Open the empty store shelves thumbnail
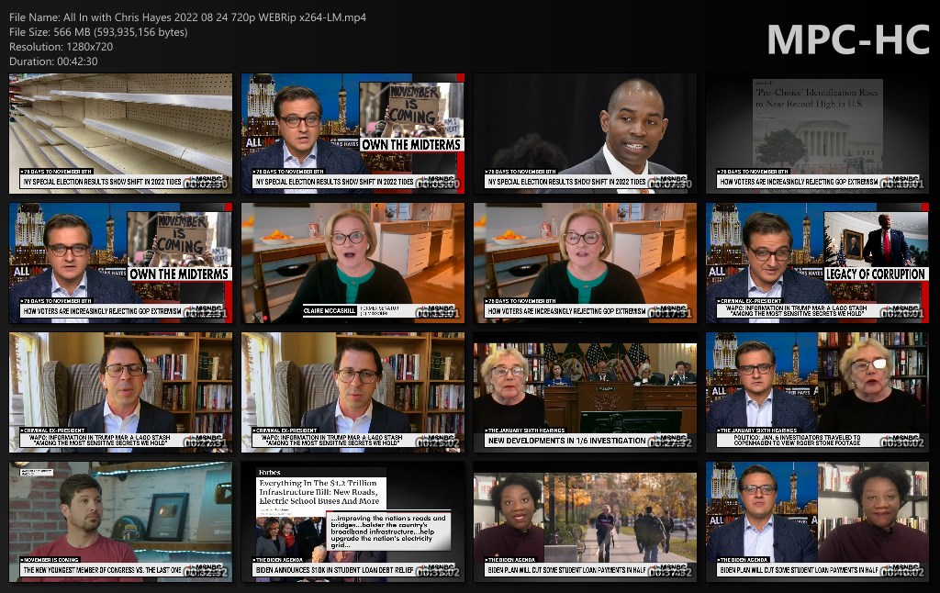This screenshot has height=593, width=940. click(120, 134)
